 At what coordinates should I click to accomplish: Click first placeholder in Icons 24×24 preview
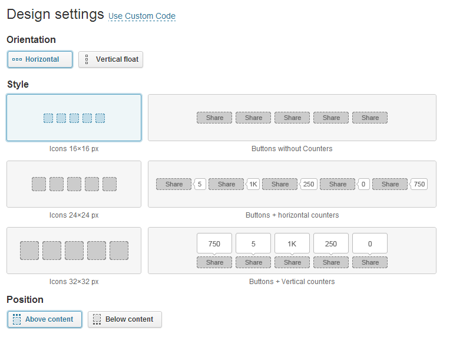39,184
